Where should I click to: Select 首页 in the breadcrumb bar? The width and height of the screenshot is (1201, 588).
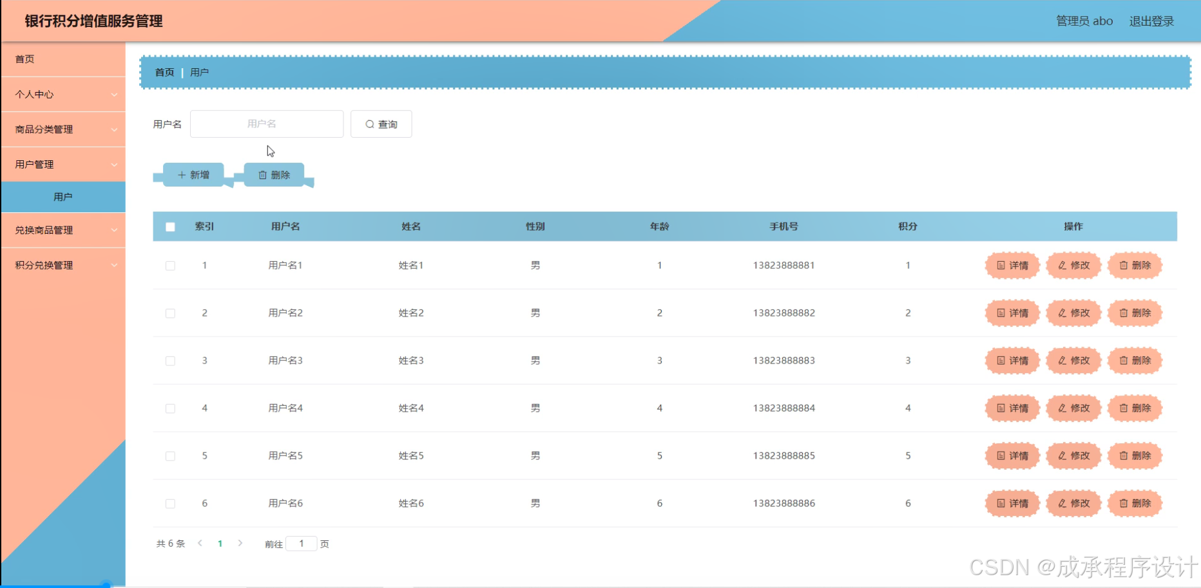pos(164,72)
